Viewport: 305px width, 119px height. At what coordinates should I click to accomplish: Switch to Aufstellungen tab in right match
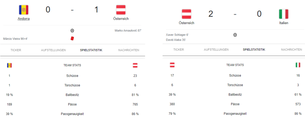pyautogui.click(x=216, y=50)
